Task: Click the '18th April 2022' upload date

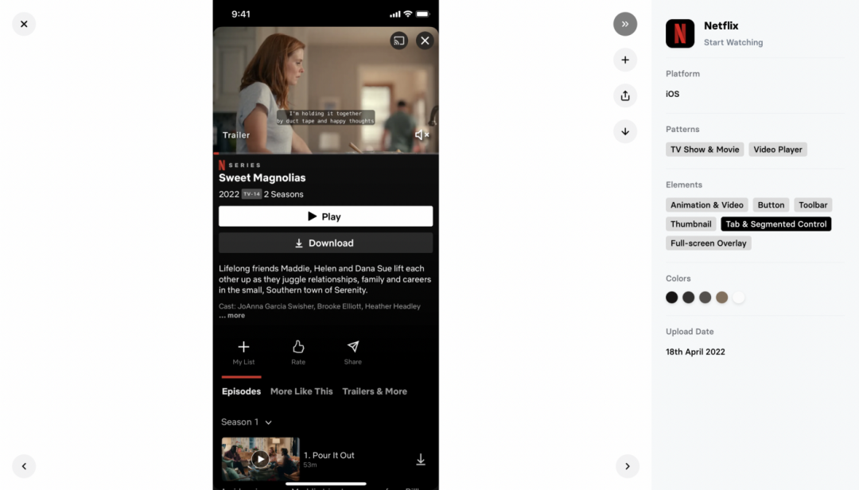Action: pos(695,352)
